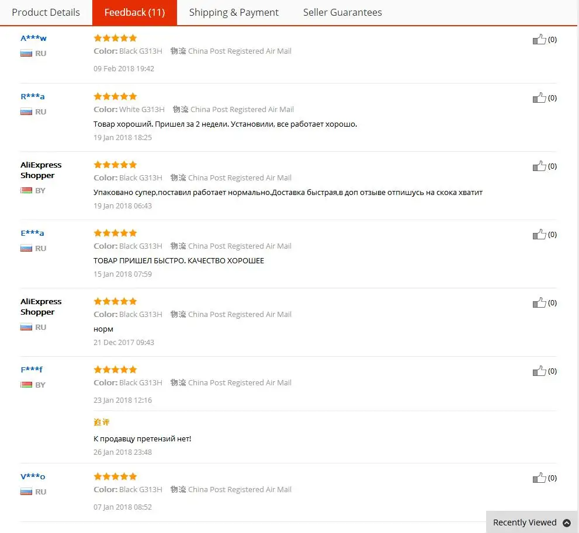Click the Russian flag under V***o
The width and height of the screenshot is (579, 533).
(x=26, y=492)
